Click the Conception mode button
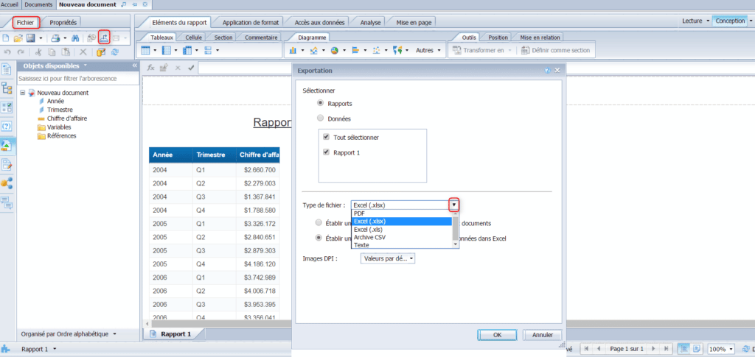The image size is (755, 357). pos(730,21)
